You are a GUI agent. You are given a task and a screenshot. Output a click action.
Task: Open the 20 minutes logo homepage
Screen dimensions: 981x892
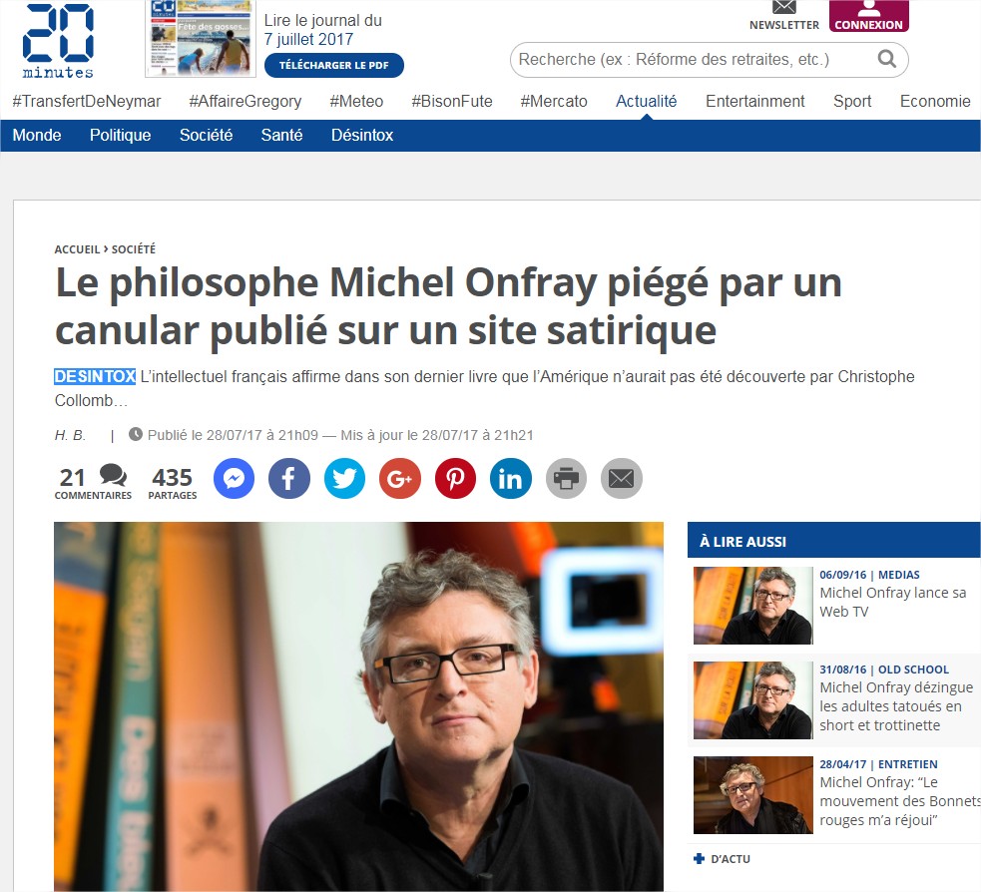pos(58,41)
